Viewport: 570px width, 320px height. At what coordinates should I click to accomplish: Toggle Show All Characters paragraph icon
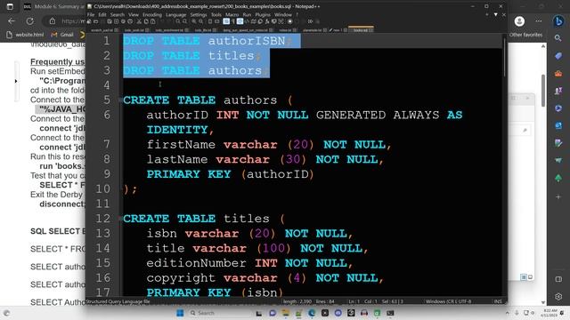233,21
